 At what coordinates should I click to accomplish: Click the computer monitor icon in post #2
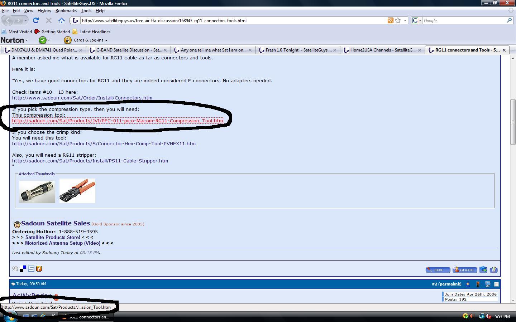point(488,284)
